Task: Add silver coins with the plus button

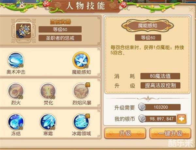Action: pos(182,119)
